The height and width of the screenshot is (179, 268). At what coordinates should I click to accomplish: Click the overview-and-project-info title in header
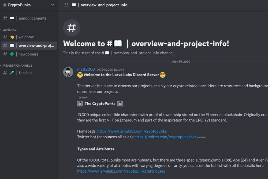click(x=104, y=5)
